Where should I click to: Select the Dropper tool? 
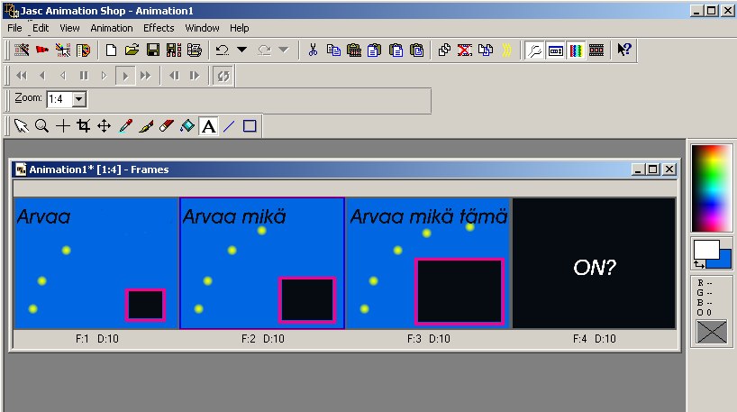[125, 126]
